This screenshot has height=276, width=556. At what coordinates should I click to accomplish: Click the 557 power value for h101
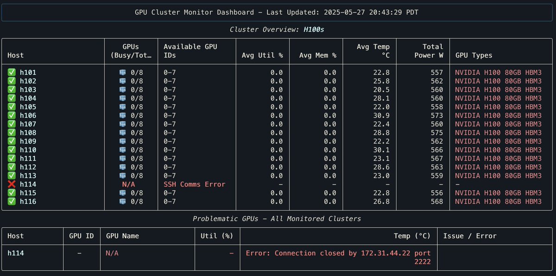pos(437,72)
